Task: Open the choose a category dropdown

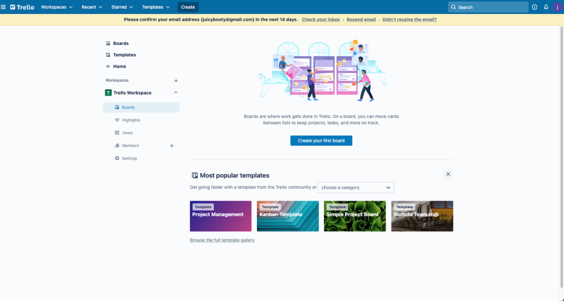Action: tap(356, 187)
